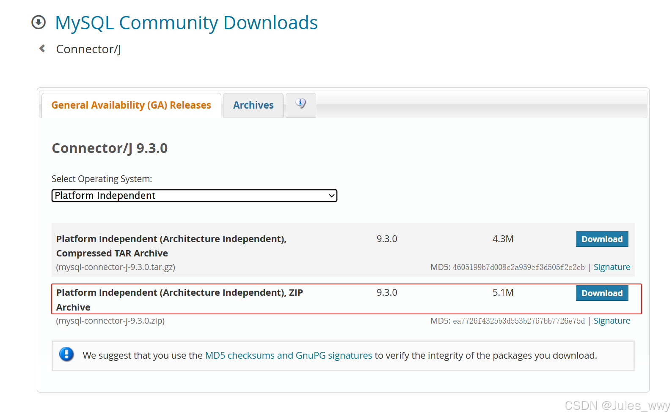Screen dimensions: 672x417
Task: Open Signature link for the tar.gz file
Action: (611, 267)
